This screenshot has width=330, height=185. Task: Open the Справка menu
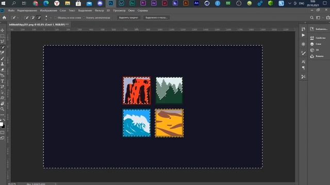coord(142,10)
